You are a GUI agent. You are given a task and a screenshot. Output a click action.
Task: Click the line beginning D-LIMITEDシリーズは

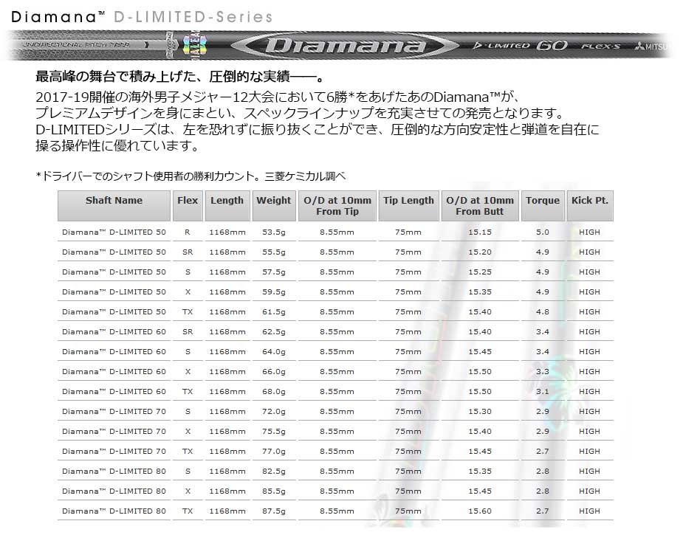318,129
